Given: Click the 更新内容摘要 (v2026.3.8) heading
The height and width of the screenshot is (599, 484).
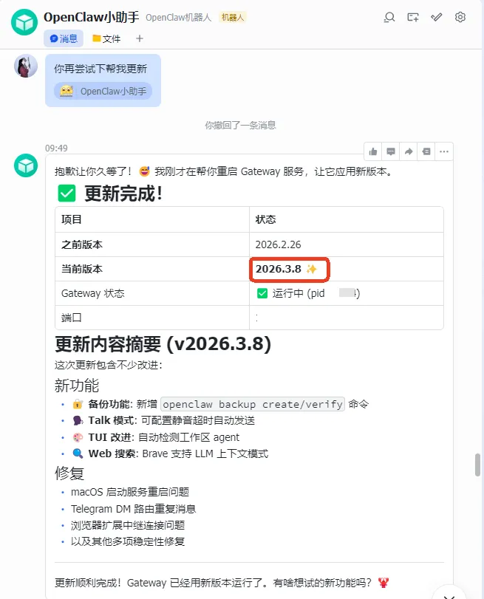Looking at the screenshot, I should click(x=163, y=343).
